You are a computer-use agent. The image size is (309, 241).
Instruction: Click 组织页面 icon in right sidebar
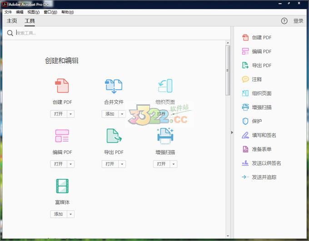245,93
